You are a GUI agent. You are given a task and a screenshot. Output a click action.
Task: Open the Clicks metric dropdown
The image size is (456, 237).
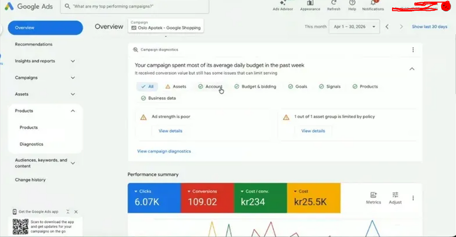tap(143, 191)
